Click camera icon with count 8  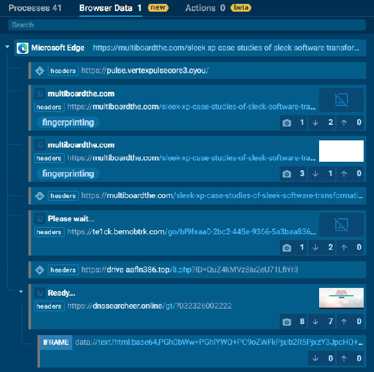(x=287, y=322)
